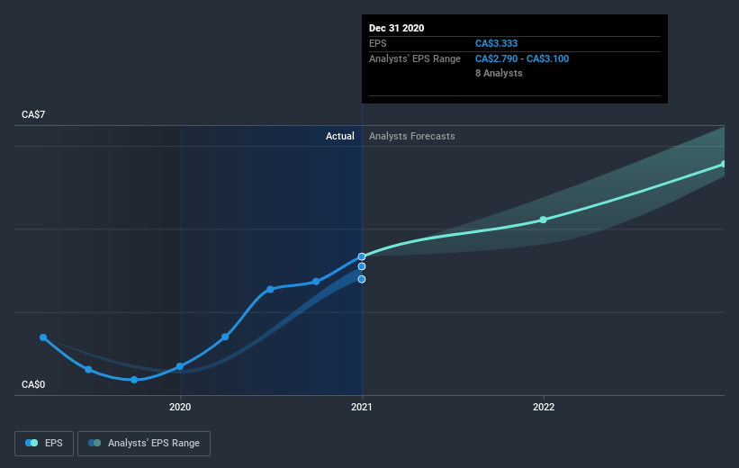The image size is (739, 468).
Task: Select the EPS point after 2020 rising
Action: [225, 337]
